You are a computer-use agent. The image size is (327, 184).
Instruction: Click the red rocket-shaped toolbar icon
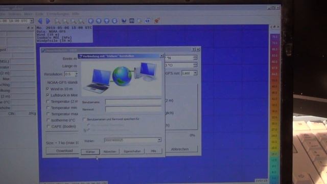(x=157, y=20)
